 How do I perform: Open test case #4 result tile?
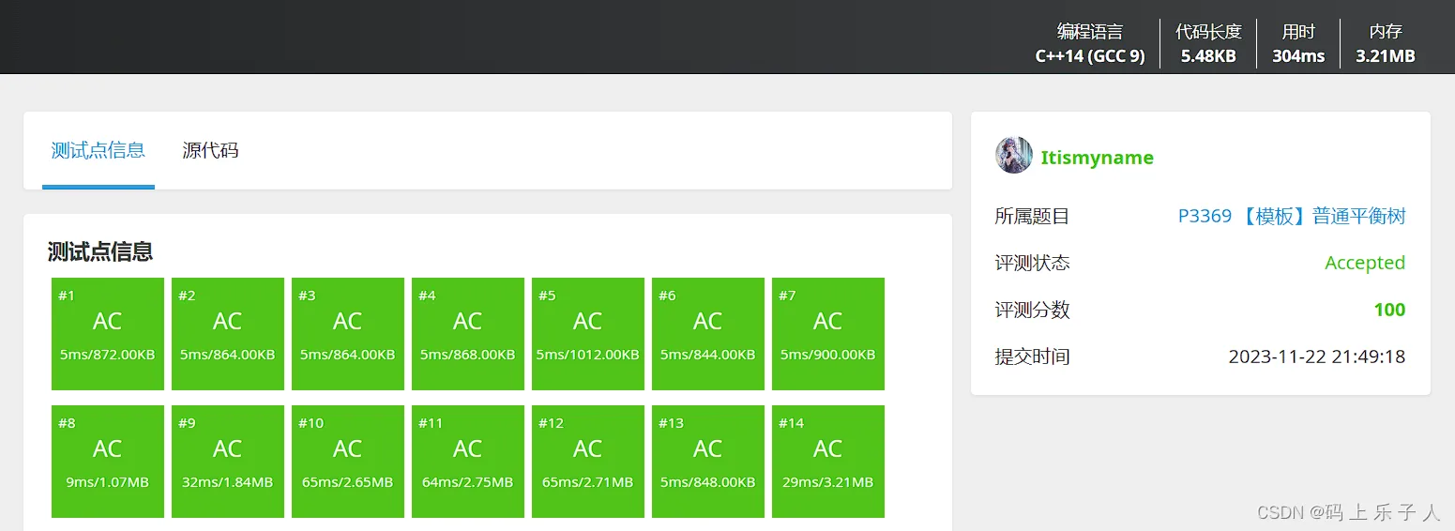[x=468, y=334]
